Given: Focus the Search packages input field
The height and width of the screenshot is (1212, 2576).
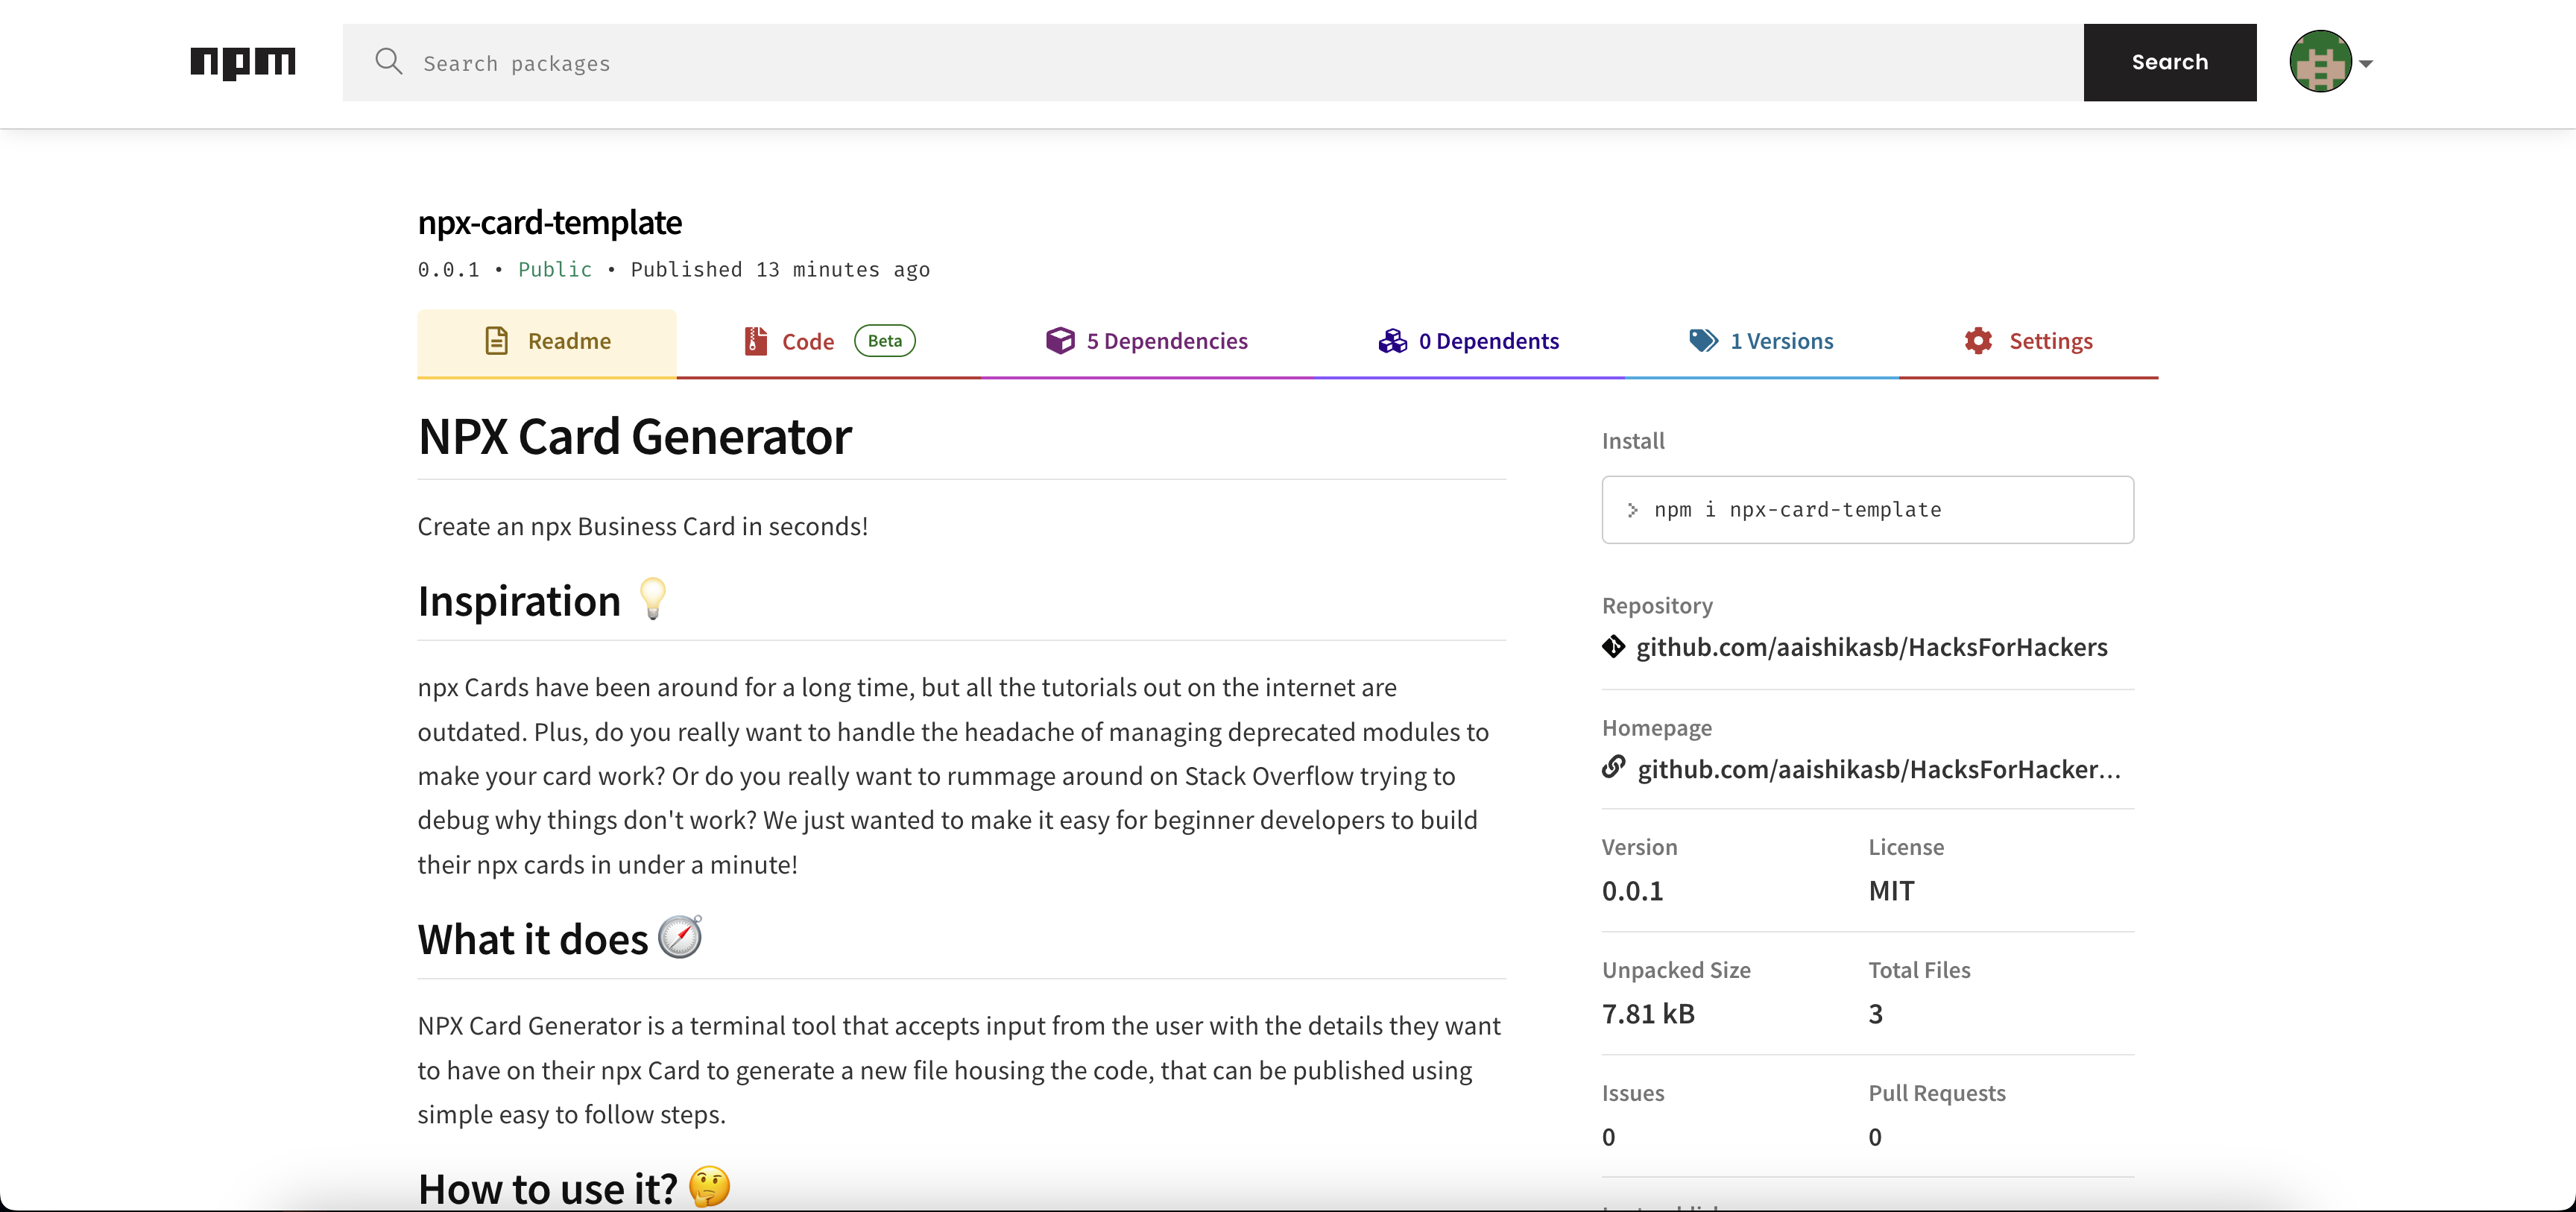Looking at the screenshot, I should [x=1212, y=62].
